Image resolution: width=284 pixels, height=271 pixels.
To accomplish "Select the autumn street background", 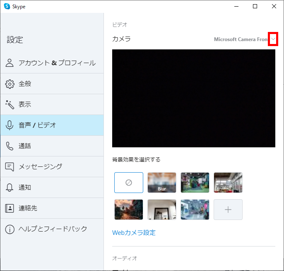I will (x=129, y=210).
